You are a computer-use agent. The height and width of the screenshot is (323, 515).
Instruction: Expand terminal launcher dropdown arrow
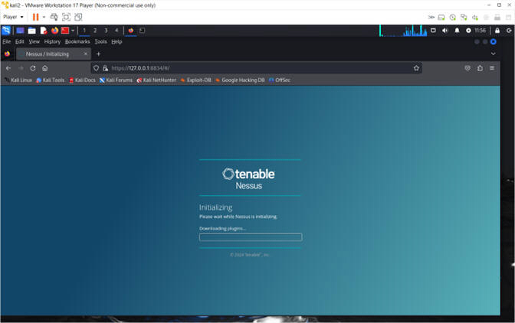[x=73, y=31]
